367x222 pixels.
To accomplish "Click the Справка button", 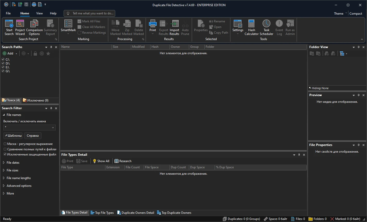I will (33, 136).
